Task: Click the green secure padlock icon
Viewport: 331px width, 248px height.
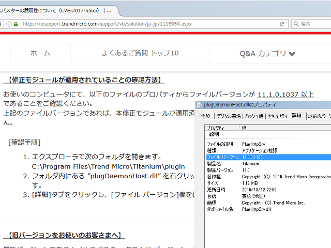Action: coord(16,24)
